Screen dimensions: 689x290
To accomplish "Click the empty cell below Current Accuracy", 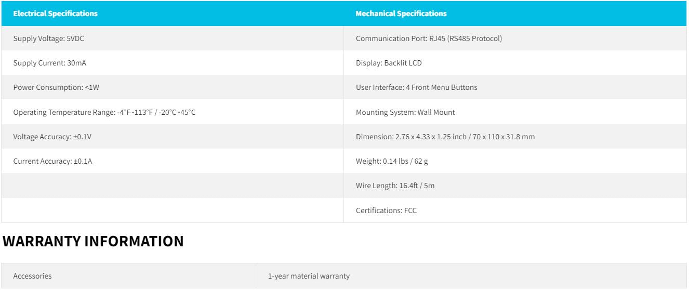I will [x=172, y=186].
